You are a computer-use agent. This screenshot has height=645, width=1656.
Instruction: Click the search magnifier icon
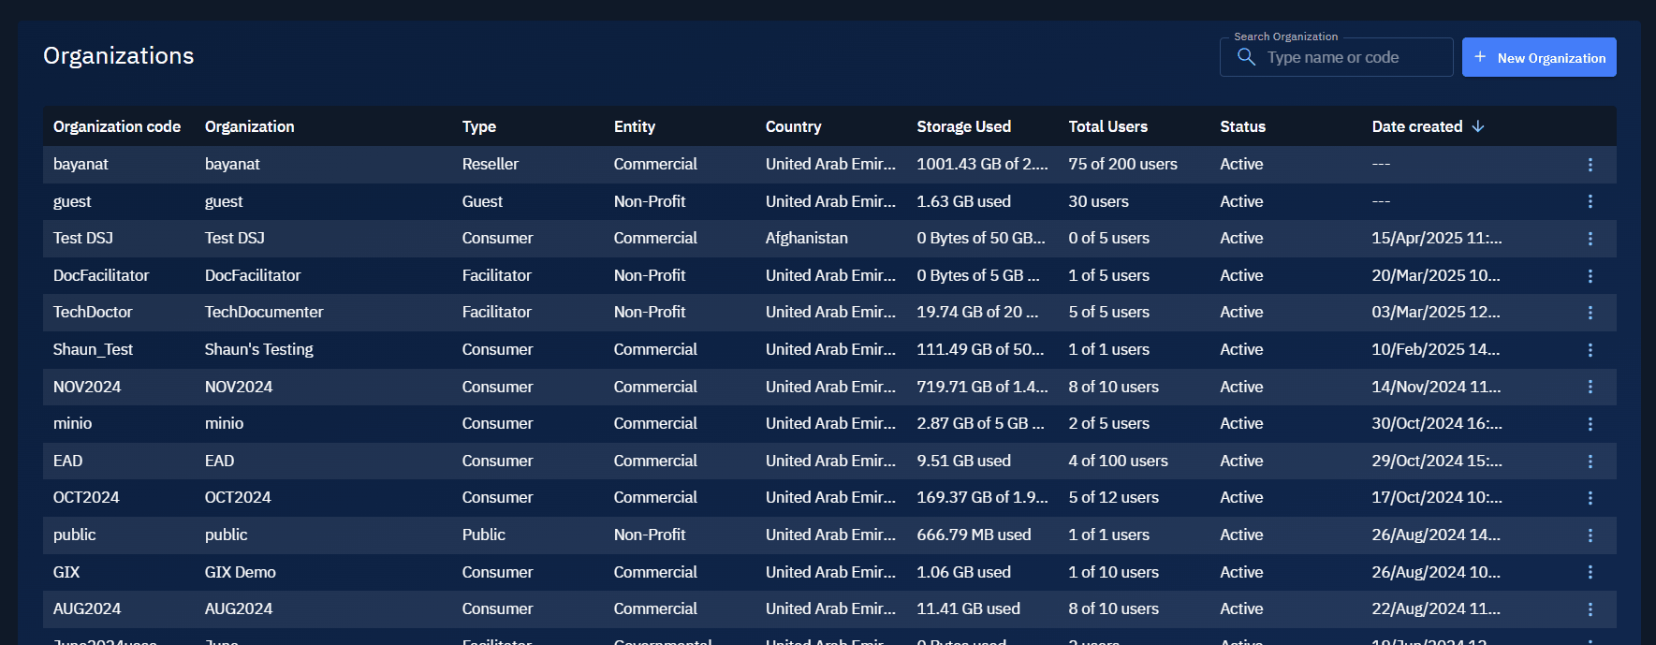[x=1246, y=57]
